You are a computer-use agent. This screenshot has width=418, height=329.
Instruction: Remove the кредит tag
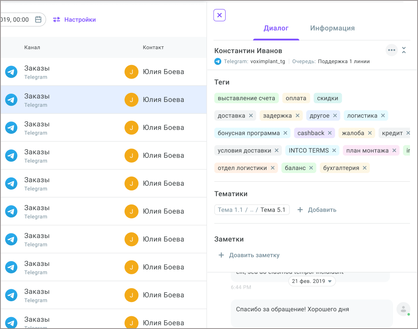(x=408, y=133)
